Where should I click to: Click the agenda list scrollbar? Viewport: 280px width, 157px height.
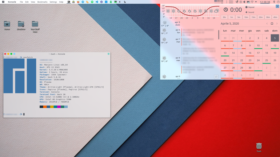click(x=219, y=34)
